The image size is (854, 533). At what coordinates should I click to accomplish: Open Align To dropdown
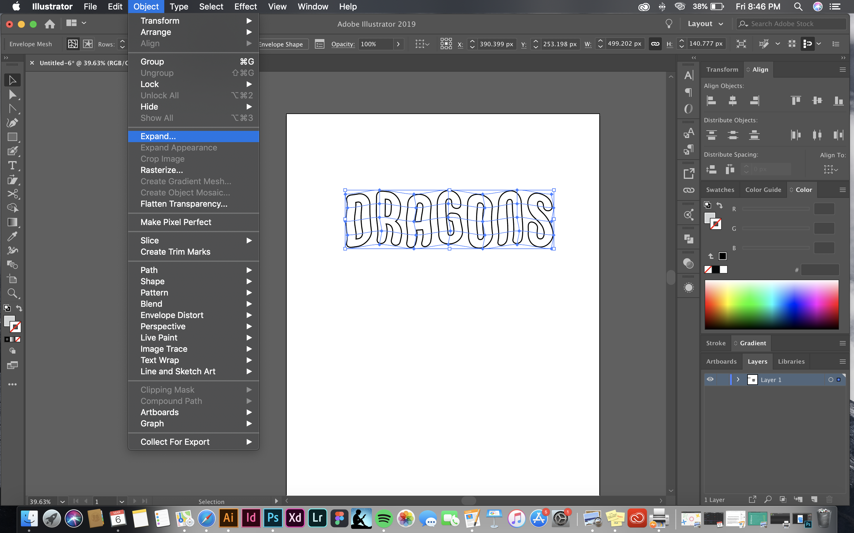pyautogui.click(x=831, y=170)
